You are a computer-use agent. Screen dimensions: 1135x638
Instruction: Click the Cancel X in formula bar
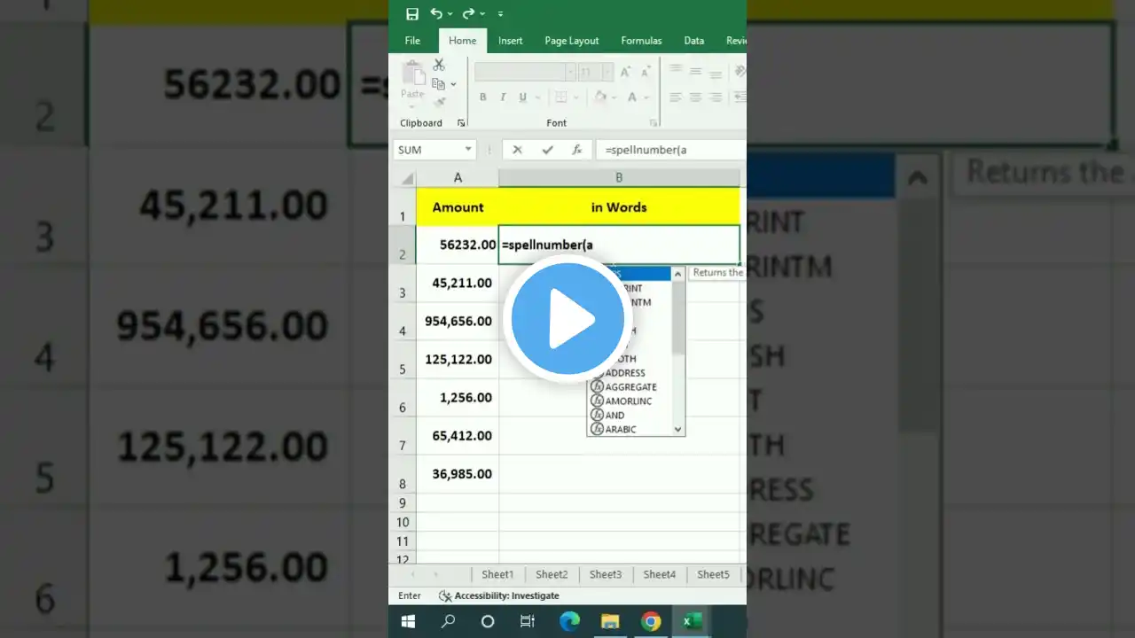coord(518,150)
